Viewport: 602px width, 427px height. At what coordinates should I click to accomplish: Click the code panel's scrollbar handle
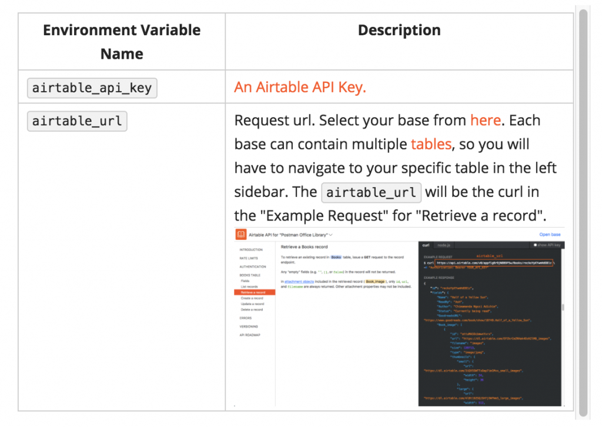pyautogui.click(x=563, y=307)
